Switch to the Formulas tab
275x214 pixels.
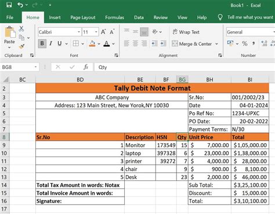pos(114,17)
